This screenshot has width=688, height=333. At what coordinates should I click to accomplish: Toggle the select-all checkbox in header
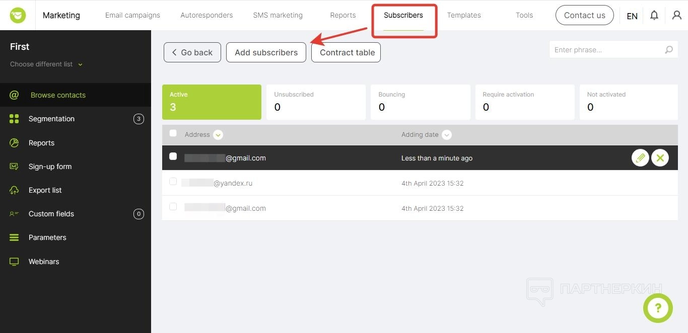(x=173, y=133)
